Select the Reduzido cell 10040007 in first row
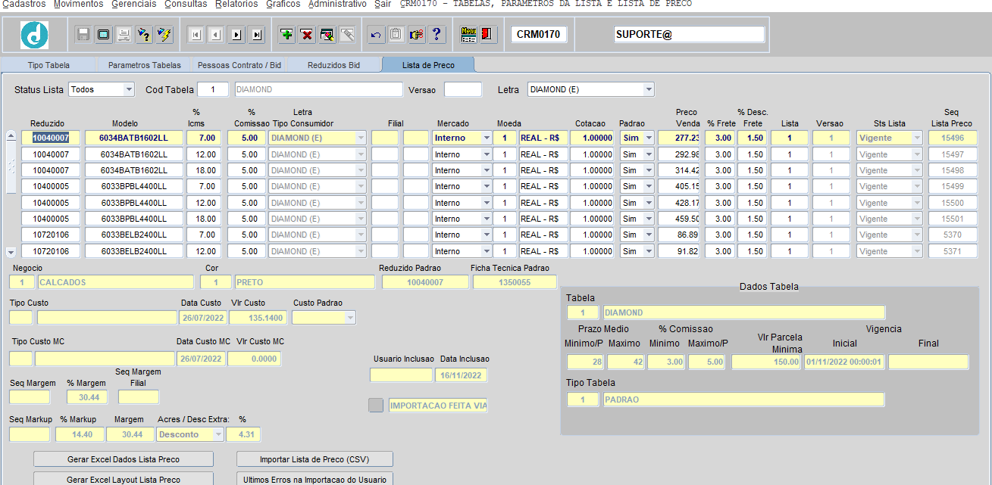 [x=50, y=138]
